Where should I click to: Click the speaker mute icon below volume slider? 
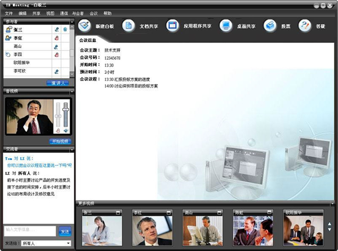point(66,131)
